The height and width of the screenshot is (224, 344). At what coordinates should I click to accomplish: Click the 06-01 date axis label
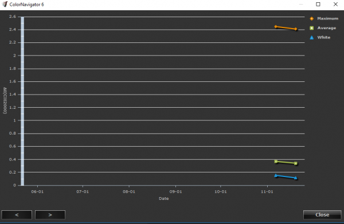(x=37, y=192)
